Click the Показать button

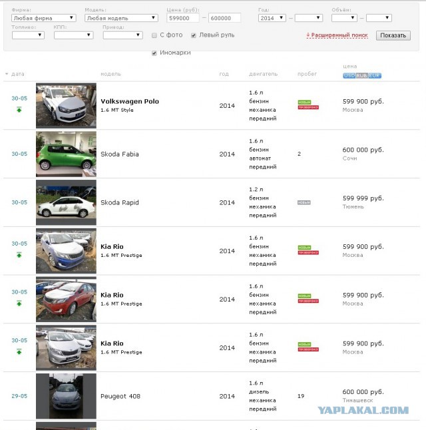click(393, 35)
